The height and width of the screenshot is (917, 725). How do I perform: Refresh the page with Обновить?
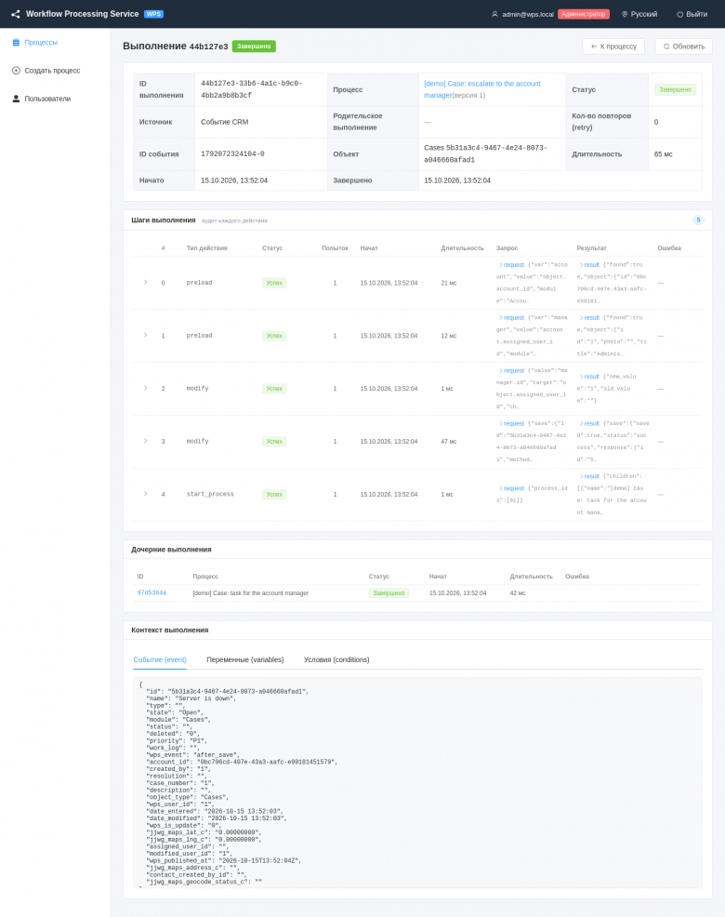coord(683,47)
